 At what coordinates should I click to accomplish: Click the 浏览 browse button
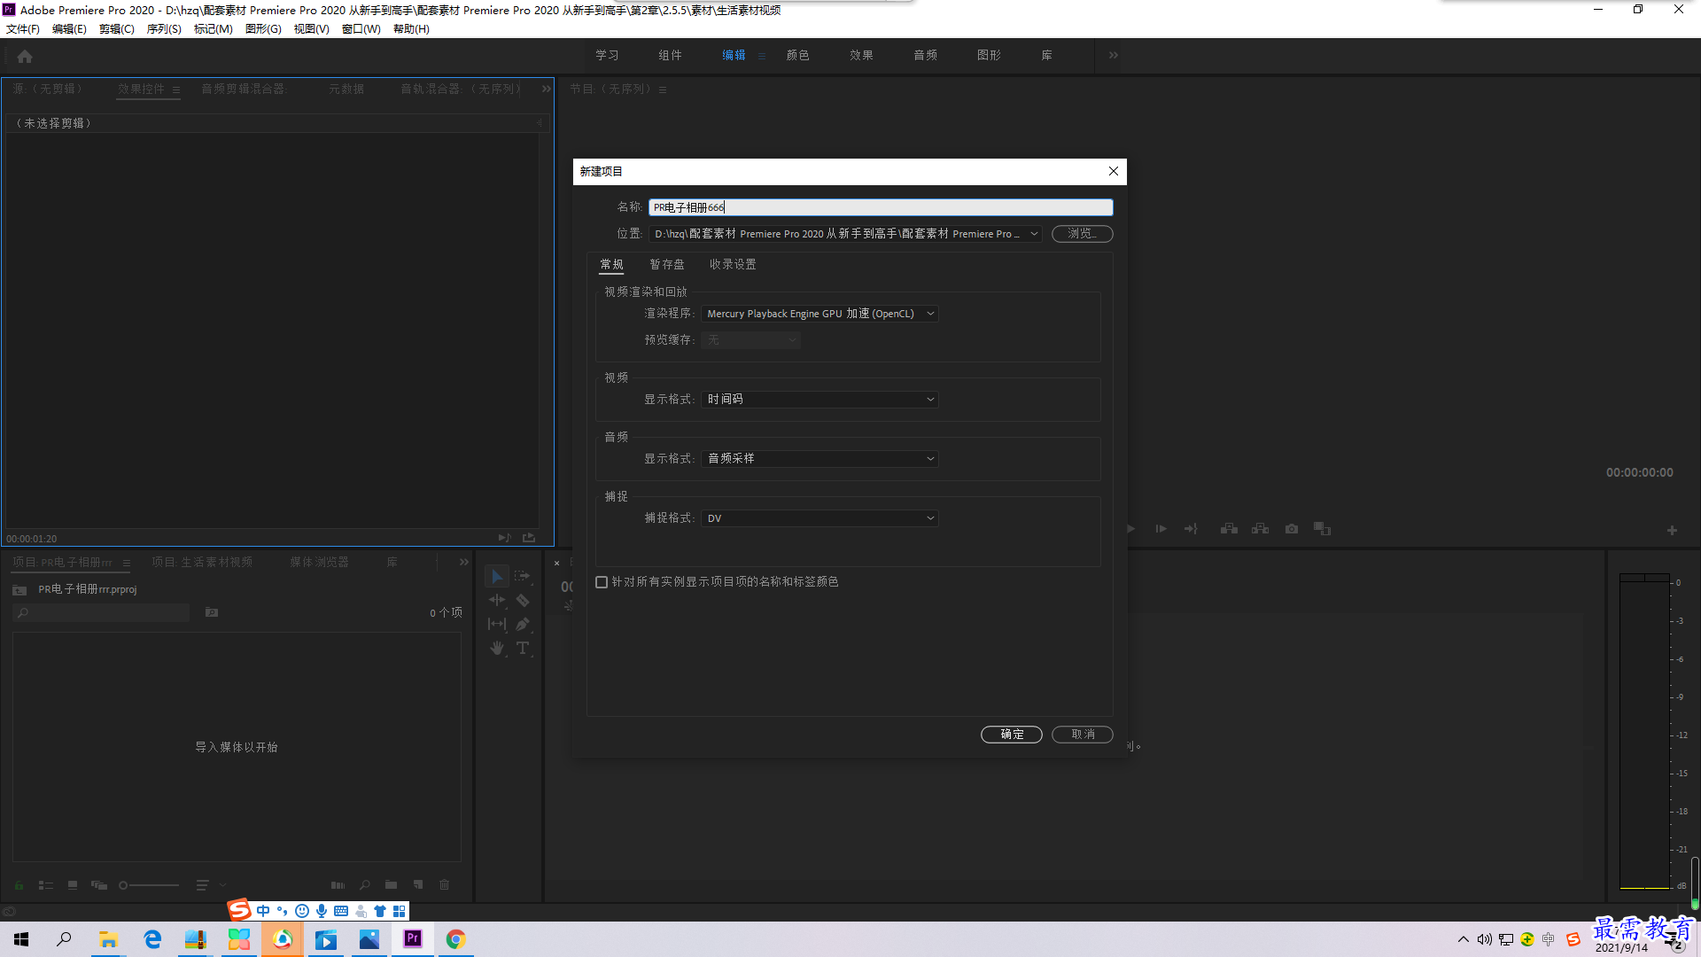[1083, 234]
